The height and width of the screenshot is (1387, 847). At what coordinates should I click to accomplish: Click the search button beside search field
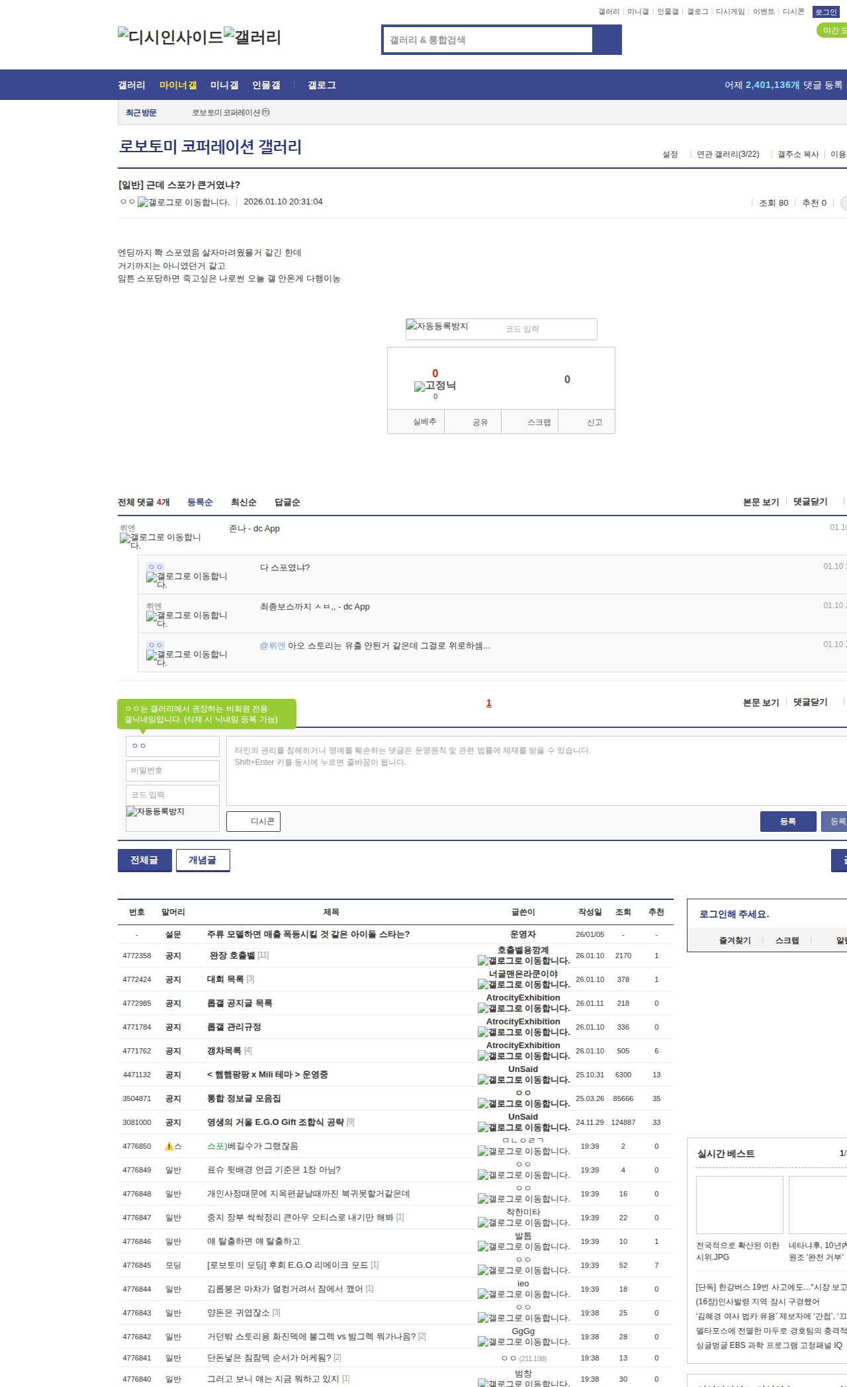607,40
